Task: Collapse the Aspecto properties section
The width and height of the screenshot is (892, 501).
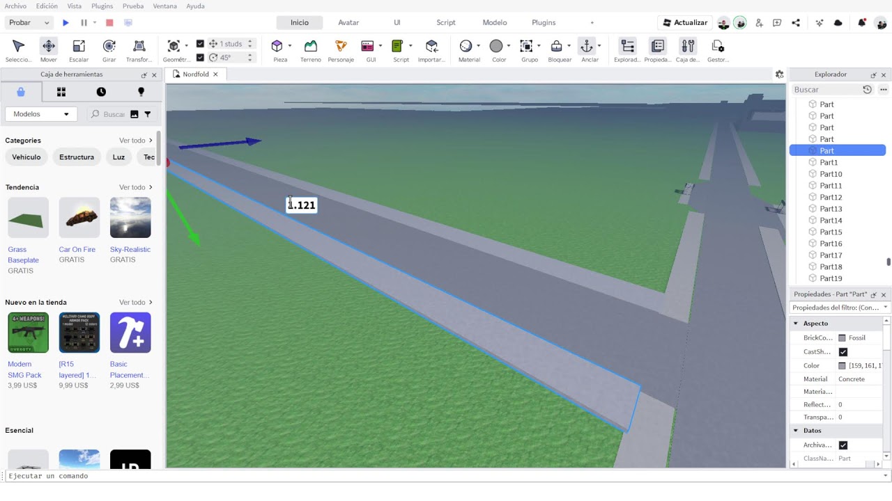Action: pyautogui.click(x=796, y=324)
